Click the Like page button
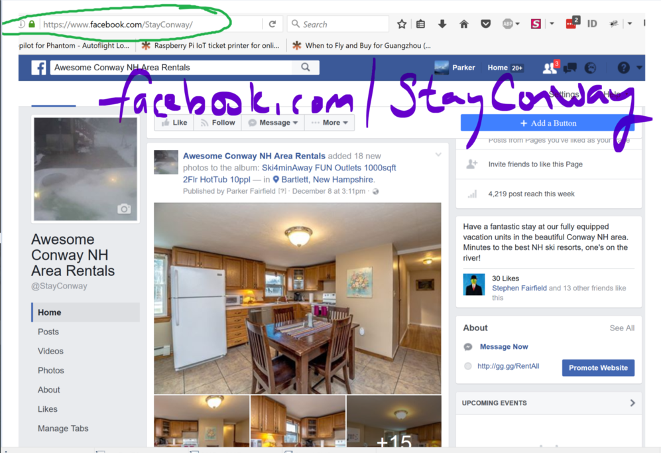Screen dimensions: 661x453 (174, 123)
